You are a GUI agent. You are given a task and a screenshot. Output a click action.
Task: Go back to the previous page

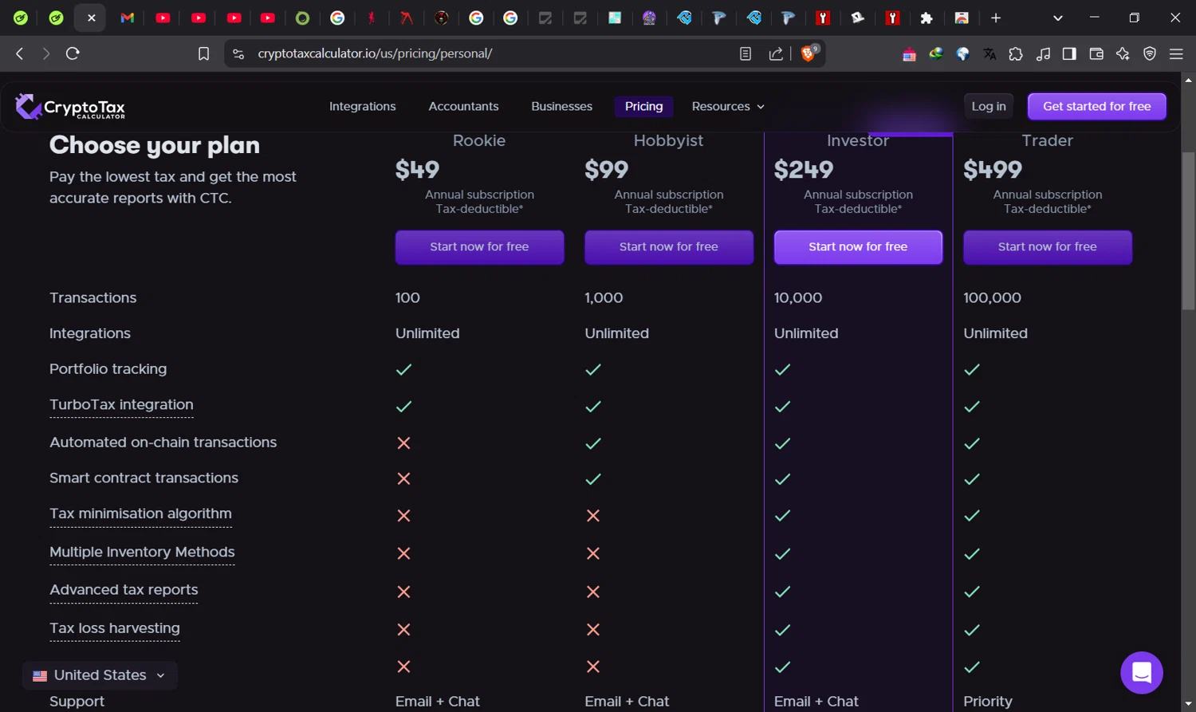(x=20, y=53)
